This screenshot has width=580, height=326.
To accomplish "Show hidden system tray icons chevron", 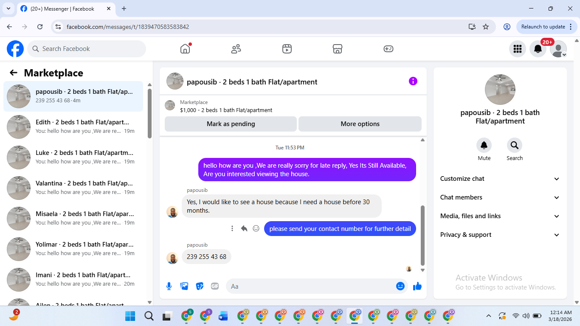I will (x=489, y=316).
